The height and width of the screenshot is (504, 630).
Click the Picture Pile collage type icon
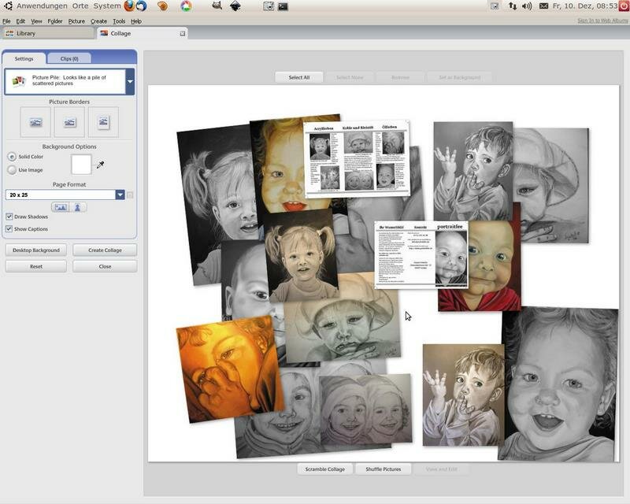[19, 81]
